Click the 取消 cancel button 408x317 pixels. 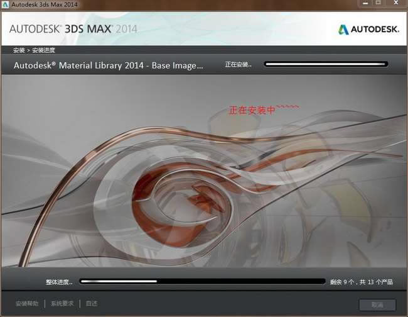pos(377,305)
